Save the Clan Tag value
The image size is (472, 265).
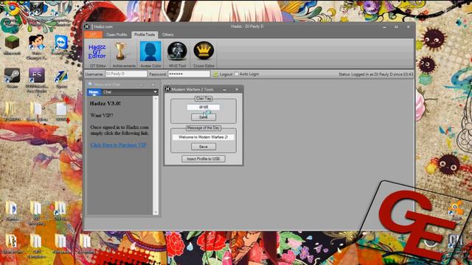coord(204,117)
